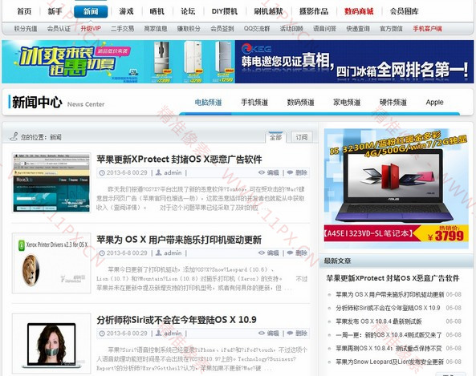Open sidebar item 分析师称Siri或不会在今年登陆OS X 10.9
Screen dimensions: 476x376
pos(388,308)
